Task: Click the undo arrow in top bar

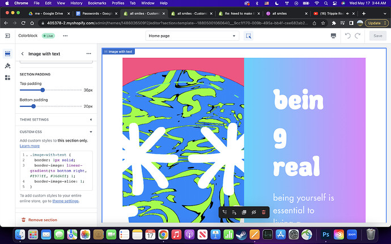Action: point(348,36)
